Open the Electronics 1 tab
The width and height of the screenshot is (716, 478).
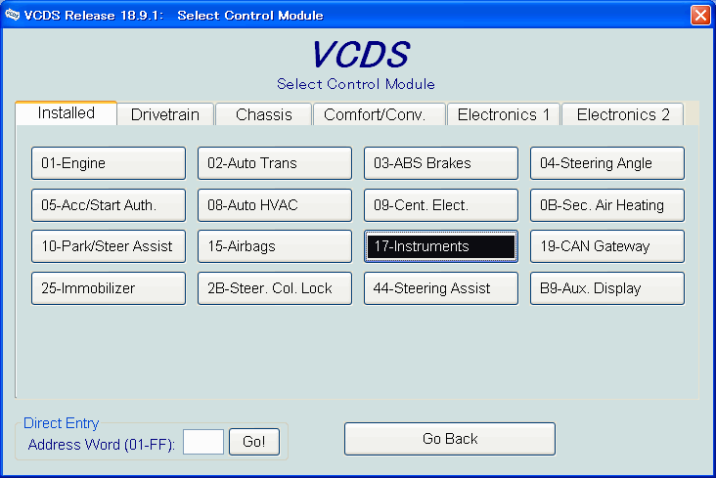503,114
